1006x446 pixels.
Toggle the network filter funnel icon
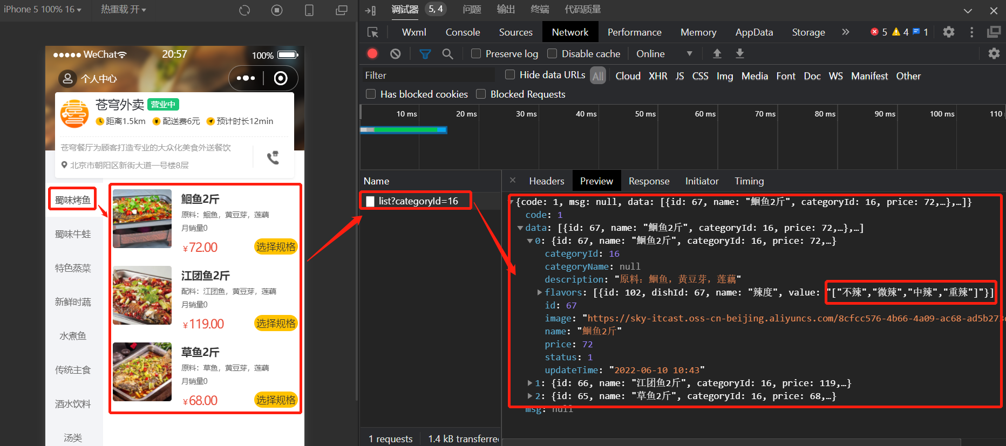tap(425, 54)
